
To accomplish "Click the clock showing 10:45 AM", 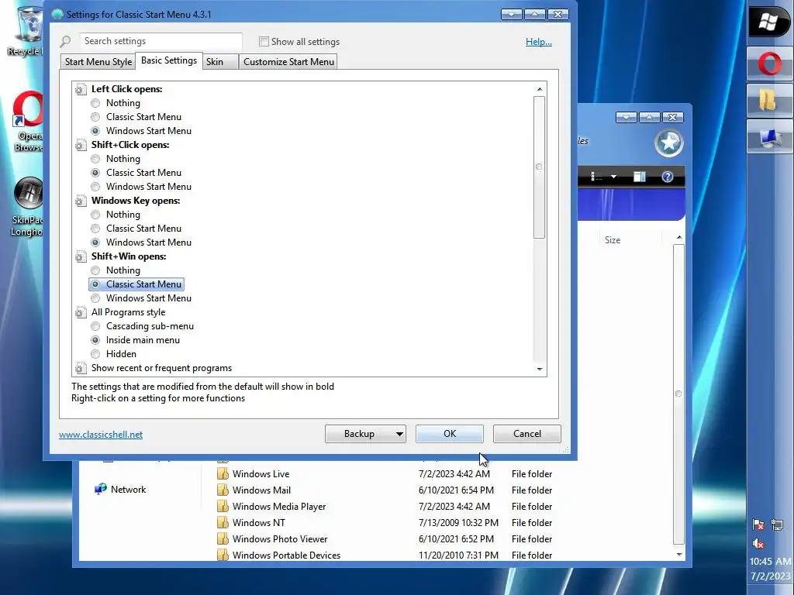I will click(770, 561).
